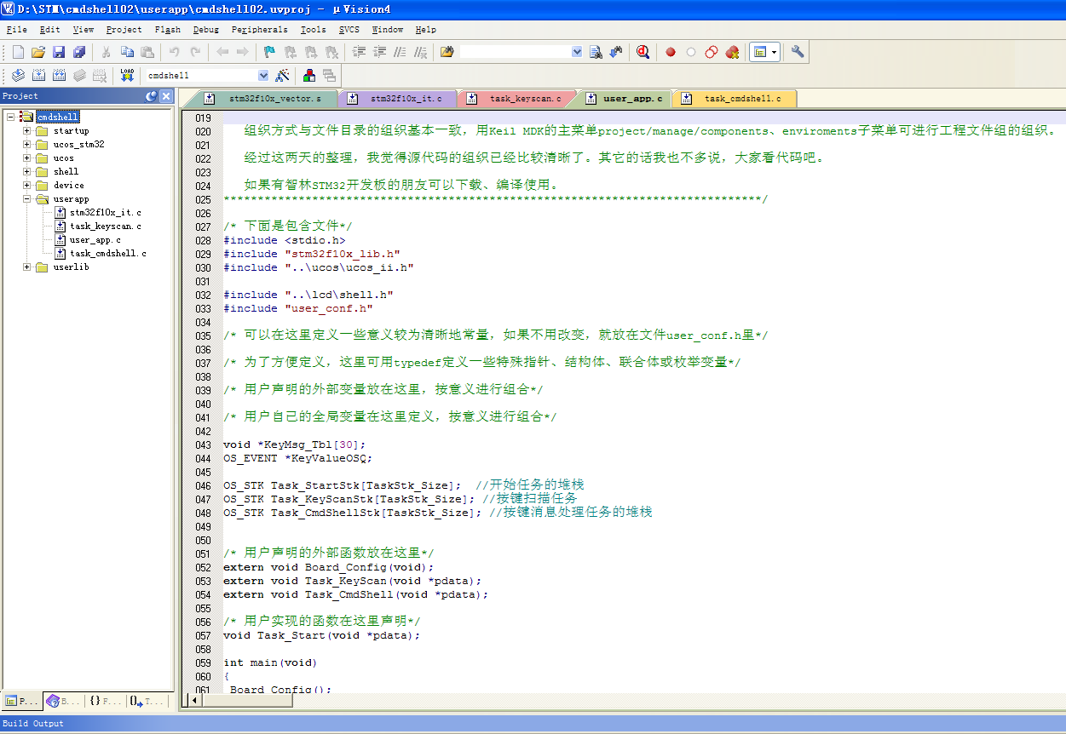Download to flash with the LOAD icon
Screen dimensions: 1066x734
click(x=127, y=75)
